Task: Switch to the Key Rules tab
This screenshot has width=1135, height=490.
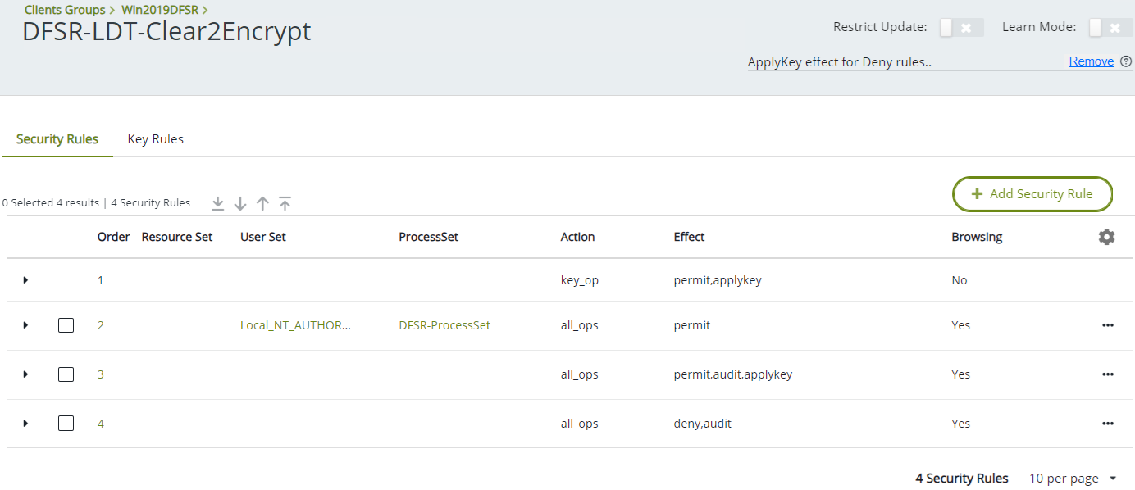Action: point(155,139)
